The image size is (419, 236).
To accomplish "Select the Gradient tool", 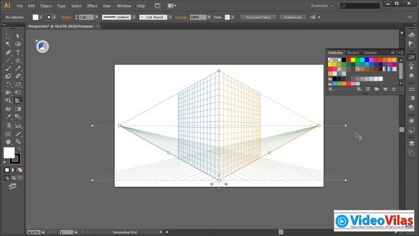I will [x=18, y=109].
